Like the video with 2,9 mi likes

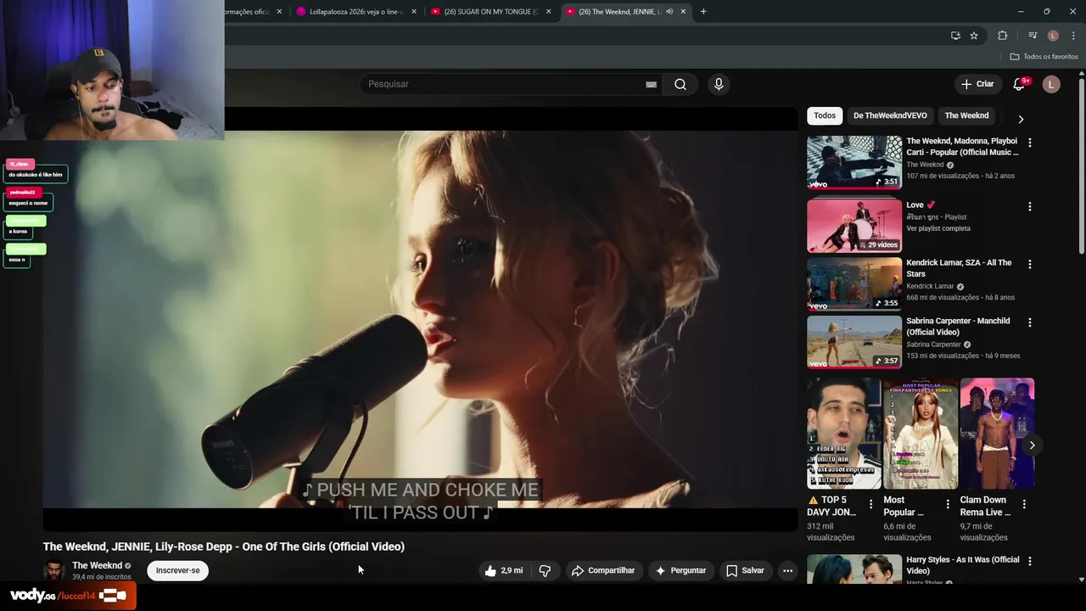coord(504,570)
